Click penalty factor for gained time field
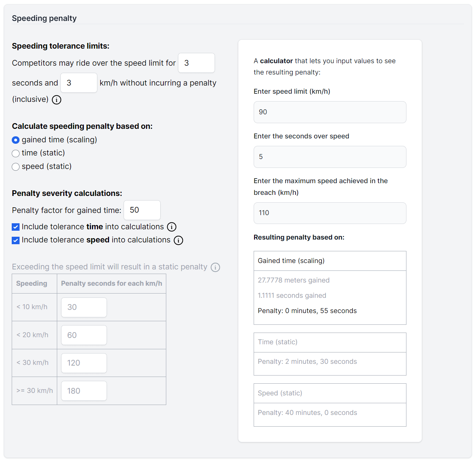This screenshot has height=460, width=475. pyautogui.click(x=142, y=210)
